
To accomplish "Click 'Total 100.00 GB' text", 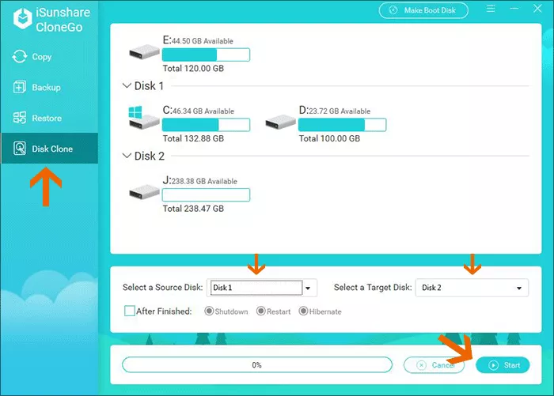I will coord(329,138).
